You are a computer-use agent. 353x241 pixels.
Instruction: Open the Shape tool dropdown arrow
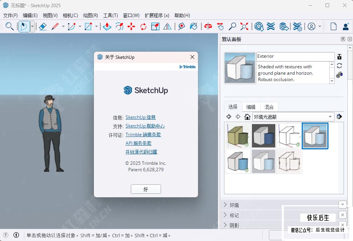pyautogui.click(x=96, y=26)
